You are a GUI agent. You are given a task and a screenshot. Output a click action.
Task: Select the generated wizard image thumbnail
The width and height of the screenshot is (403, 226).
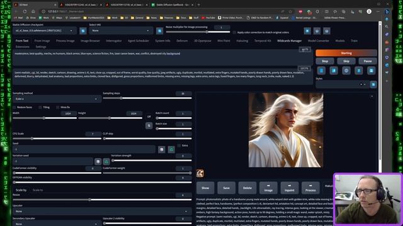200,173
